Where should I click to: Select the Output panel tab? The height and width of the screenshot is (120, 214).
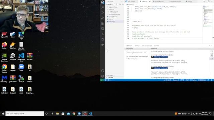[137, 46]
